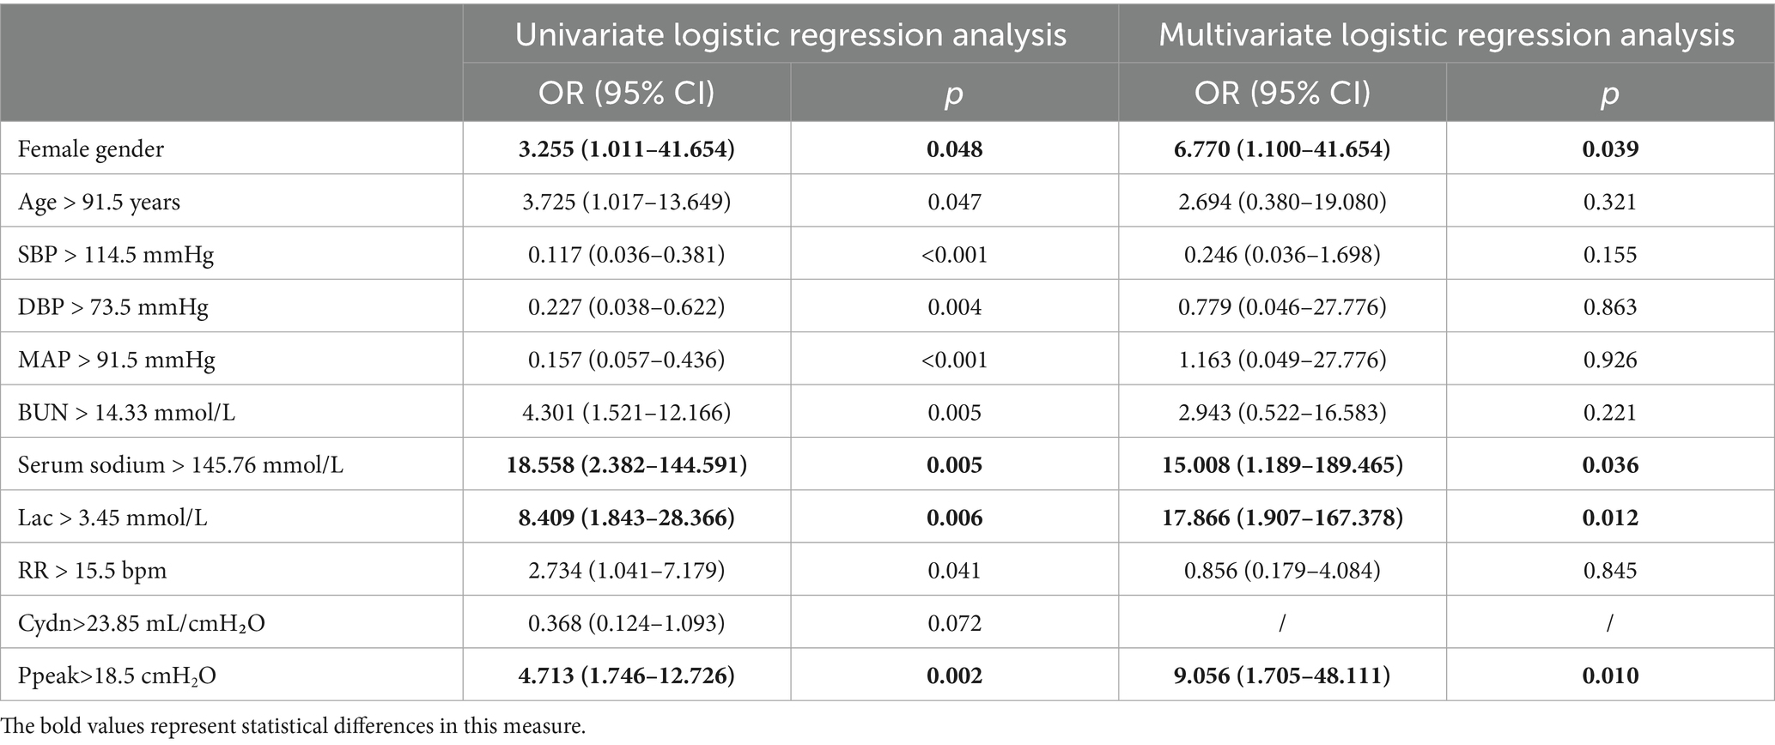The height and width of the screenshot is (745, 1775).
Task: Click the Univariate logistic regression analysis header
Action: click(790, 35)
